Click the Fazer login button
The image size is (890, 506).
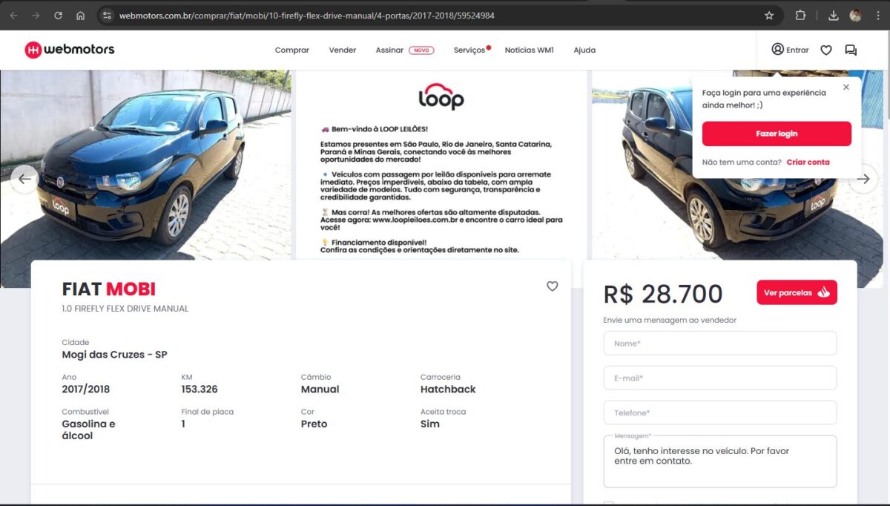click(x=777, y=134)
